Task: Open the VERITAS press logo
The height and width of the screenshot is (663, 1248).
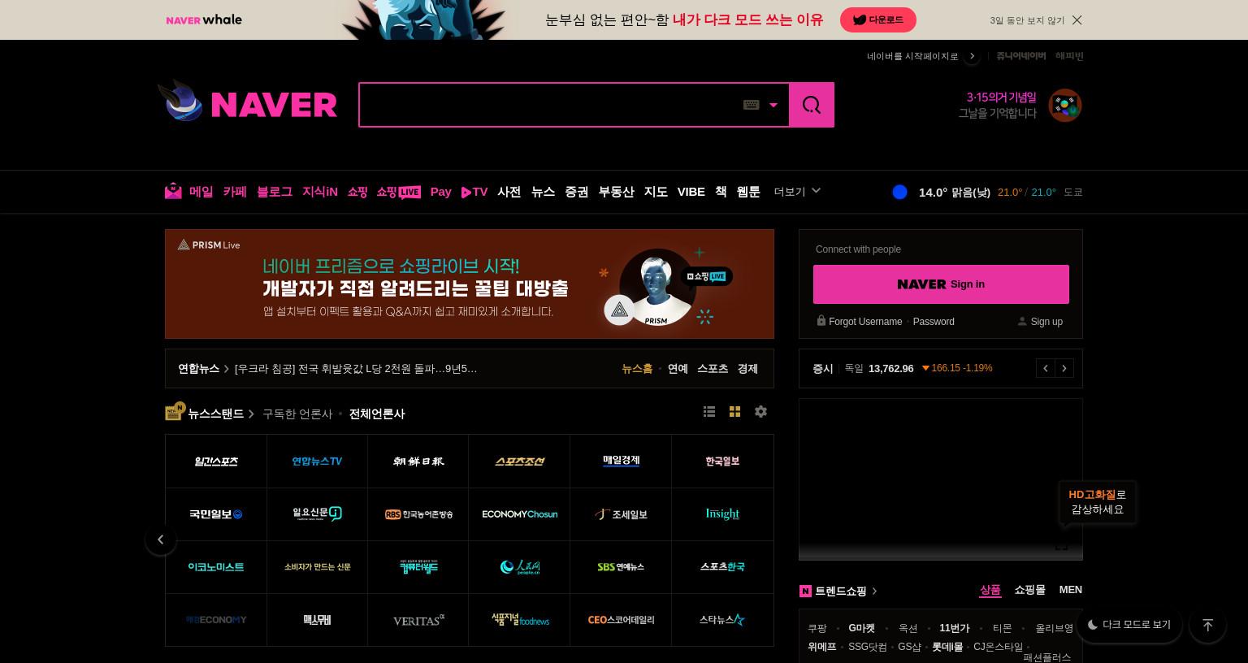Action: point(418,620)
